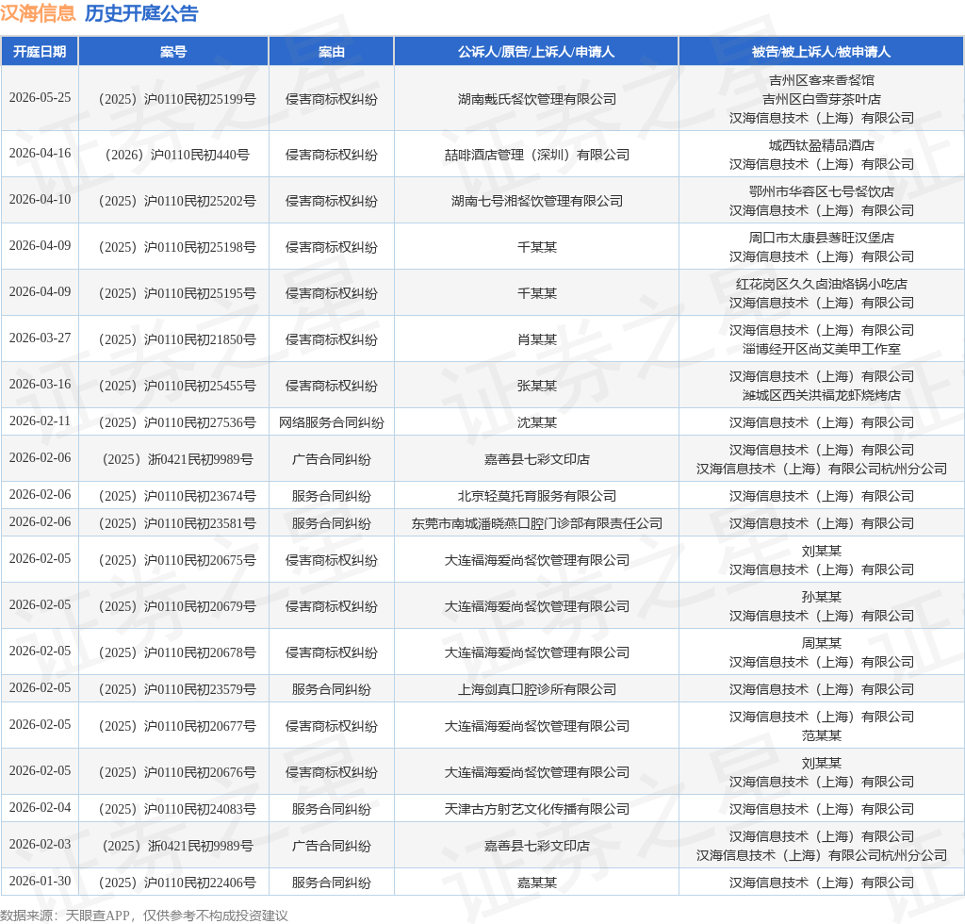Screen dimensions: 965x924
Task: Click the 历史开庭公告 heading
Action: [x=141, y=13]
